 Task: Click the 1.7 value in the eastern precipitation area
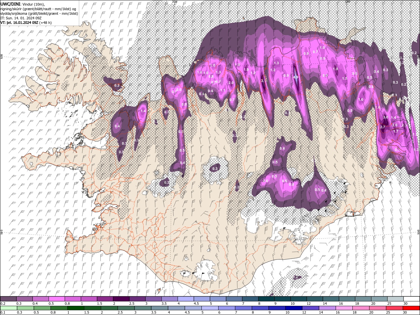point(396,131)
